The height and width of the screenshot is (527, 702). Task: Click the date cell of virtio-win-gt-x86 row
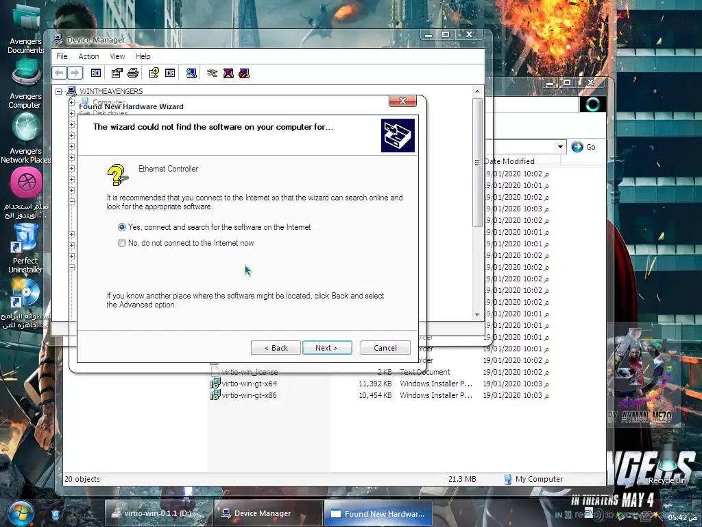coord(516,395)
